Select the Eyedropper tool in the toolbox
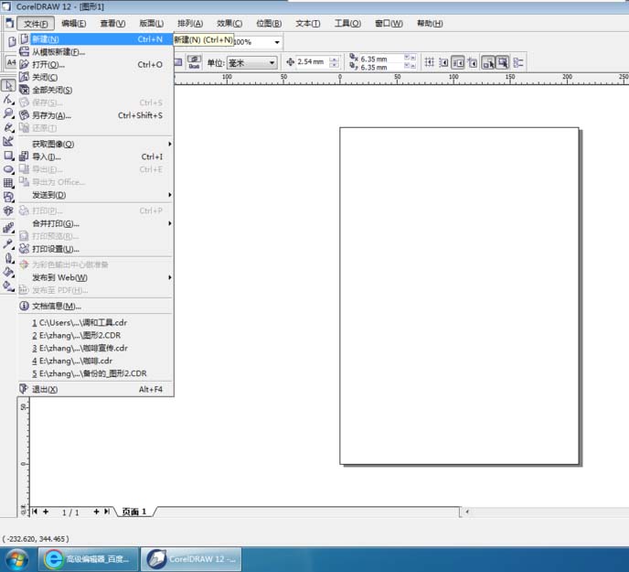The image size is (629, 572). 8,244
